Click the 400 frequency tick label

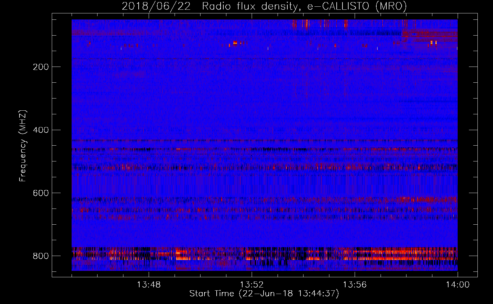(41, 130)
